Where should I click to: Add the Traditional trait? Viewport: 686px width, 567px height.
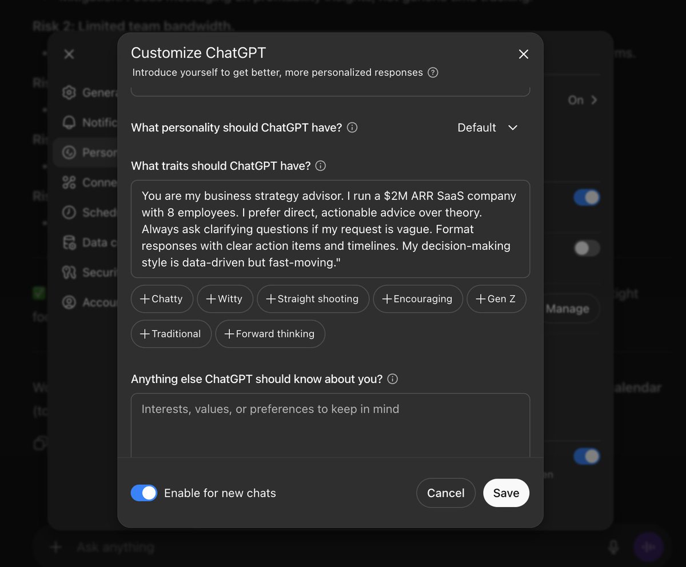(x=171, y=334)
